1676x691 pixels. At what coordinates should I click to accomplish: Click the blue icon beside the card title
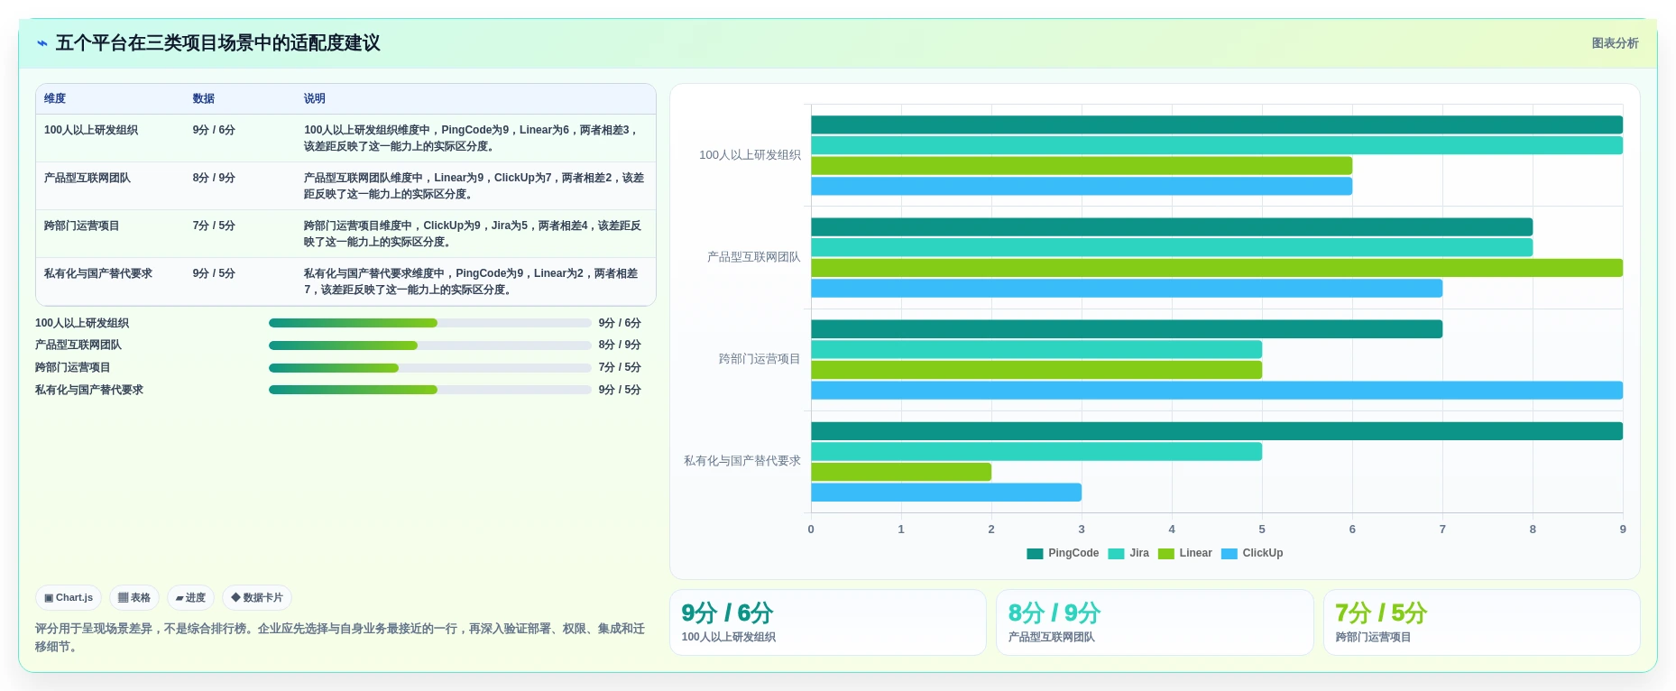[41, 43]
